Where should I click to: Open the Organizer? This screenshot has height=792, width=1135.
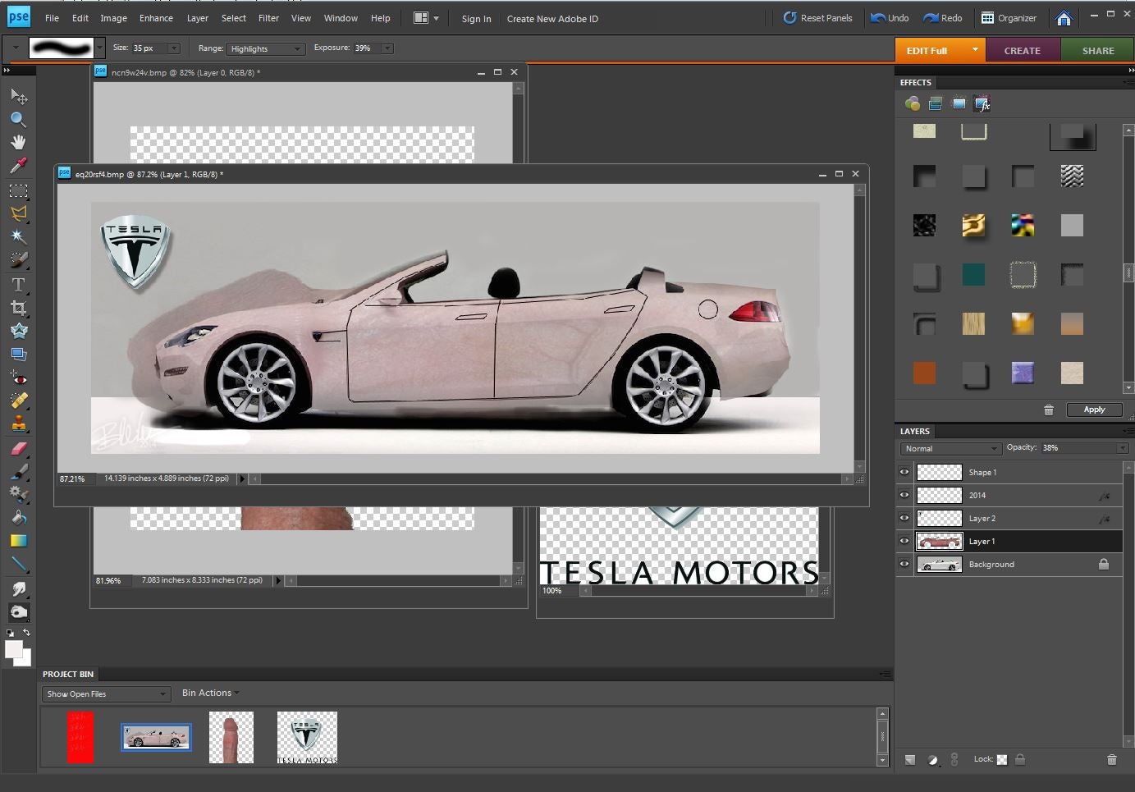coord(1009,18)
